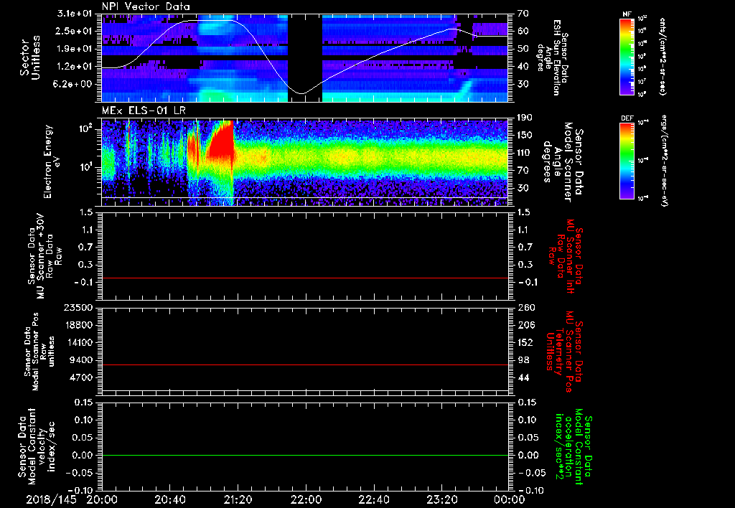Click the "22:40" time tick label

(373, 499)
